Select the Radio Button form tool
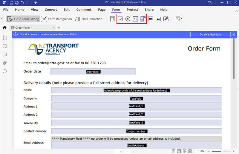This screenshot has width=239, height=154. point(128,19)
